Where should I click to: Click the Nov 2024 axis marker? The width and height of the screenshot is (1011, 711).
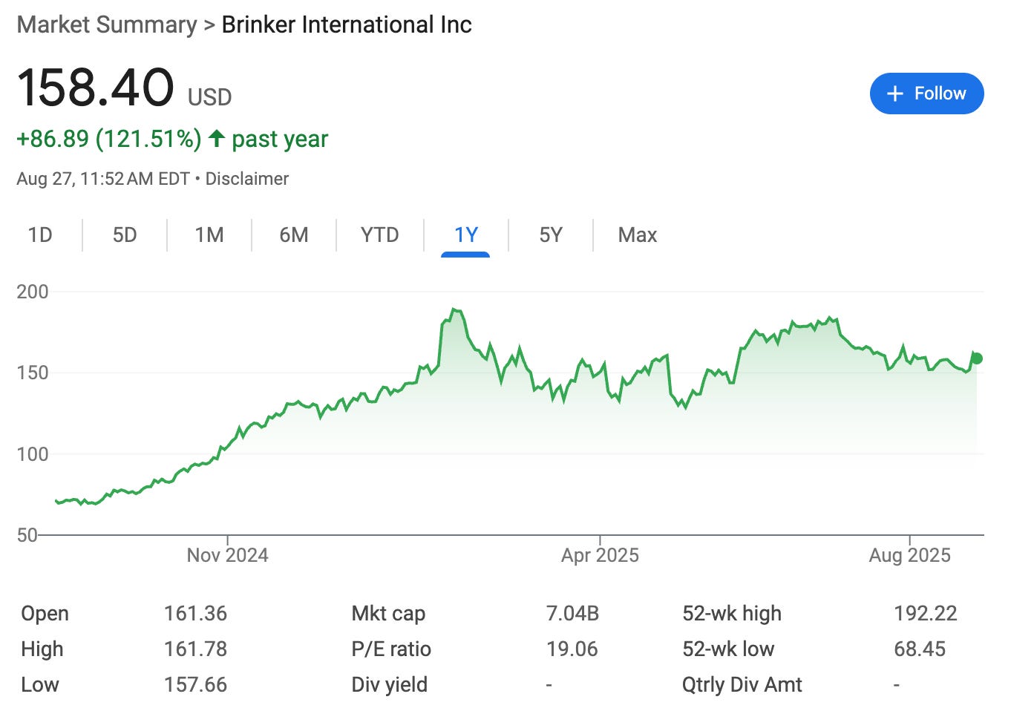tap(227, 555)
